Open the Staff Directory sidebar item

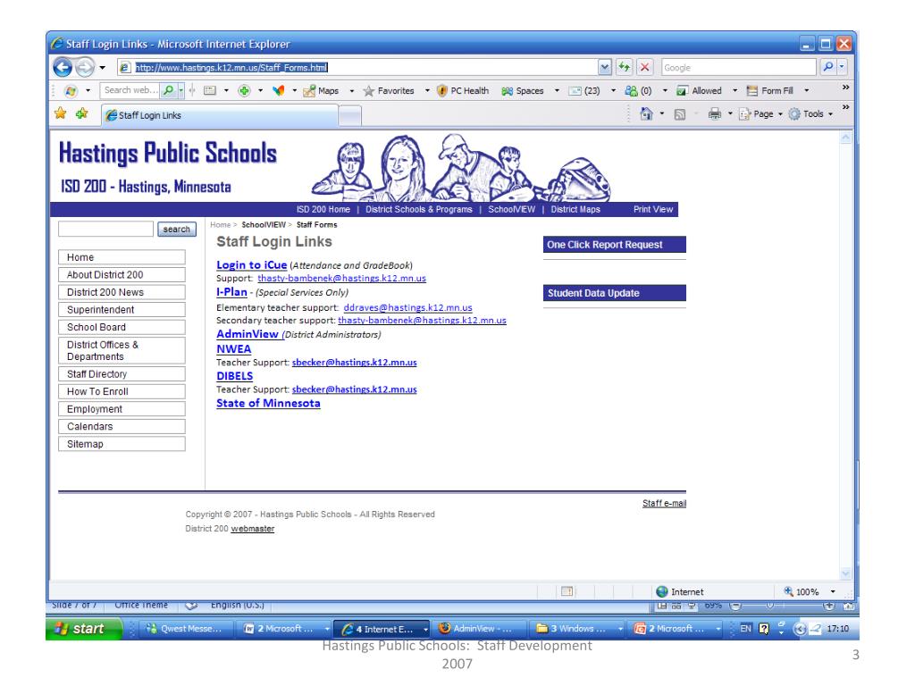click(122, 374)
